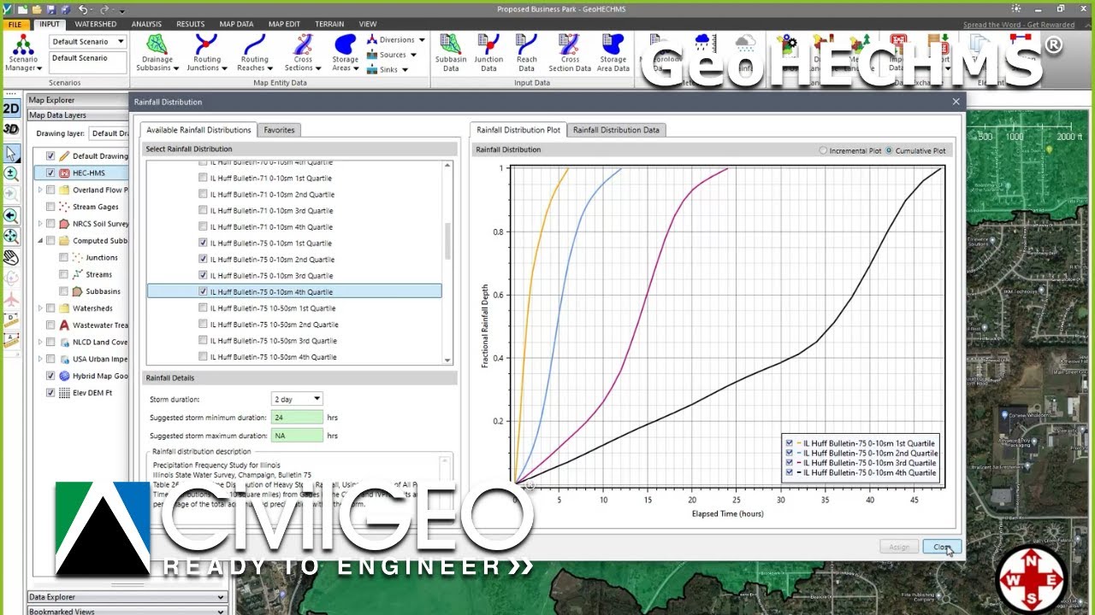Open the TERRAIN ribbon tab

329,24
